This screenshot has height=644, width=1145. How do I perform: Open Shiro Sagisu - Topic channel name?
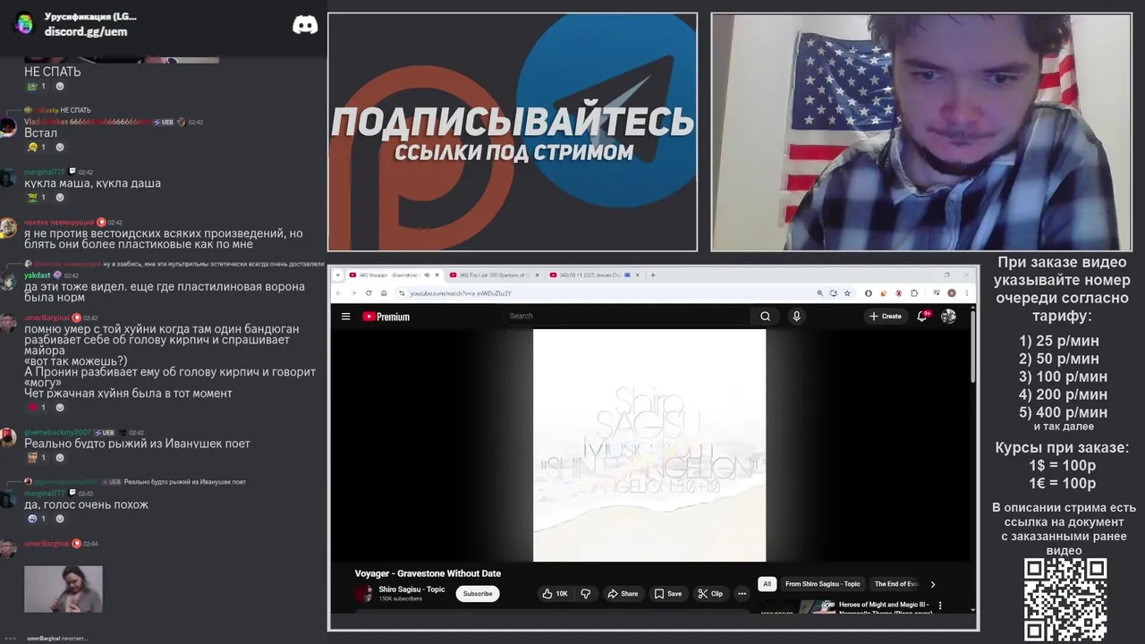(x=411, y=589)
